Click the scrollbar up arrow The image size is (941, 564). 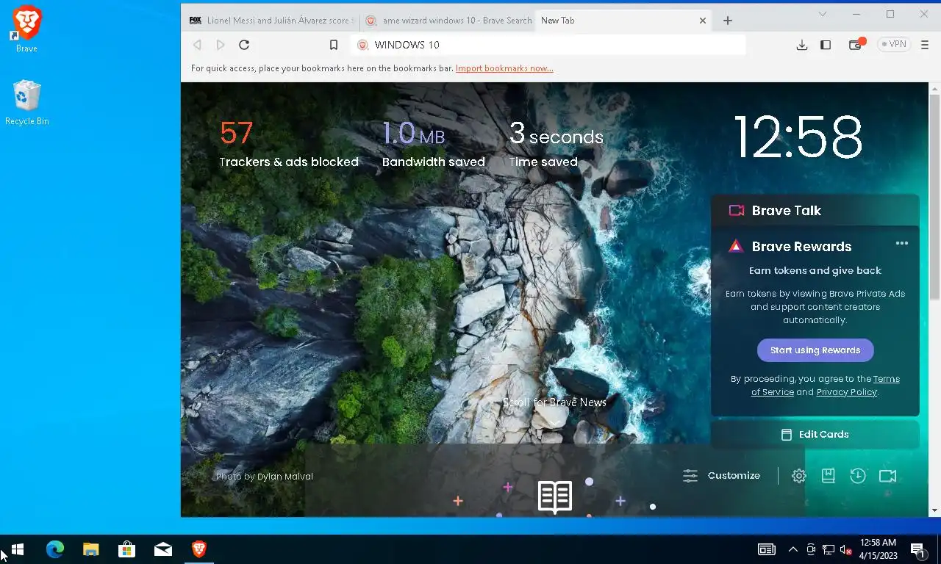point(935,88)
